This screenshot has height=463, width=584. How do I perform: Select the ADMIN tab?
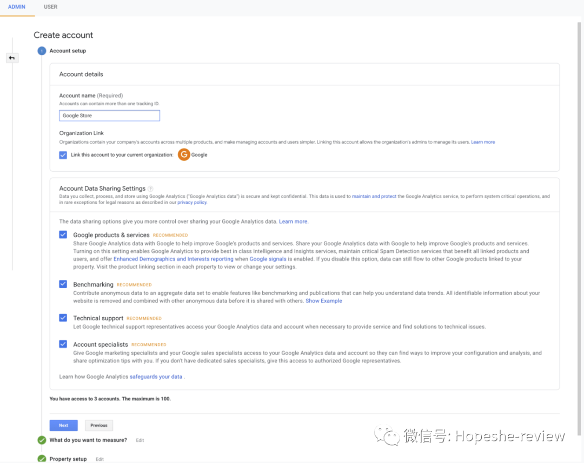(x=17, y=7)
